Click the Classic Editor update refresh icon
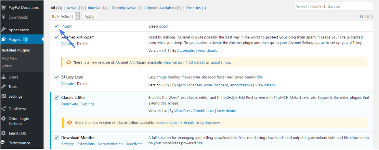The image size is (379, 150). [70, 123]
